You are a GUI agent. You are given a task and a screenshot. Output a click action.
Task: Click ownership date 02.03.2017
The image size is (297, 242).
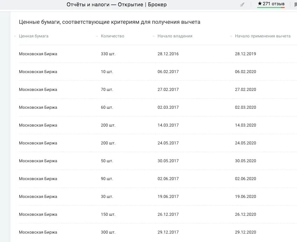pos(168,107)
